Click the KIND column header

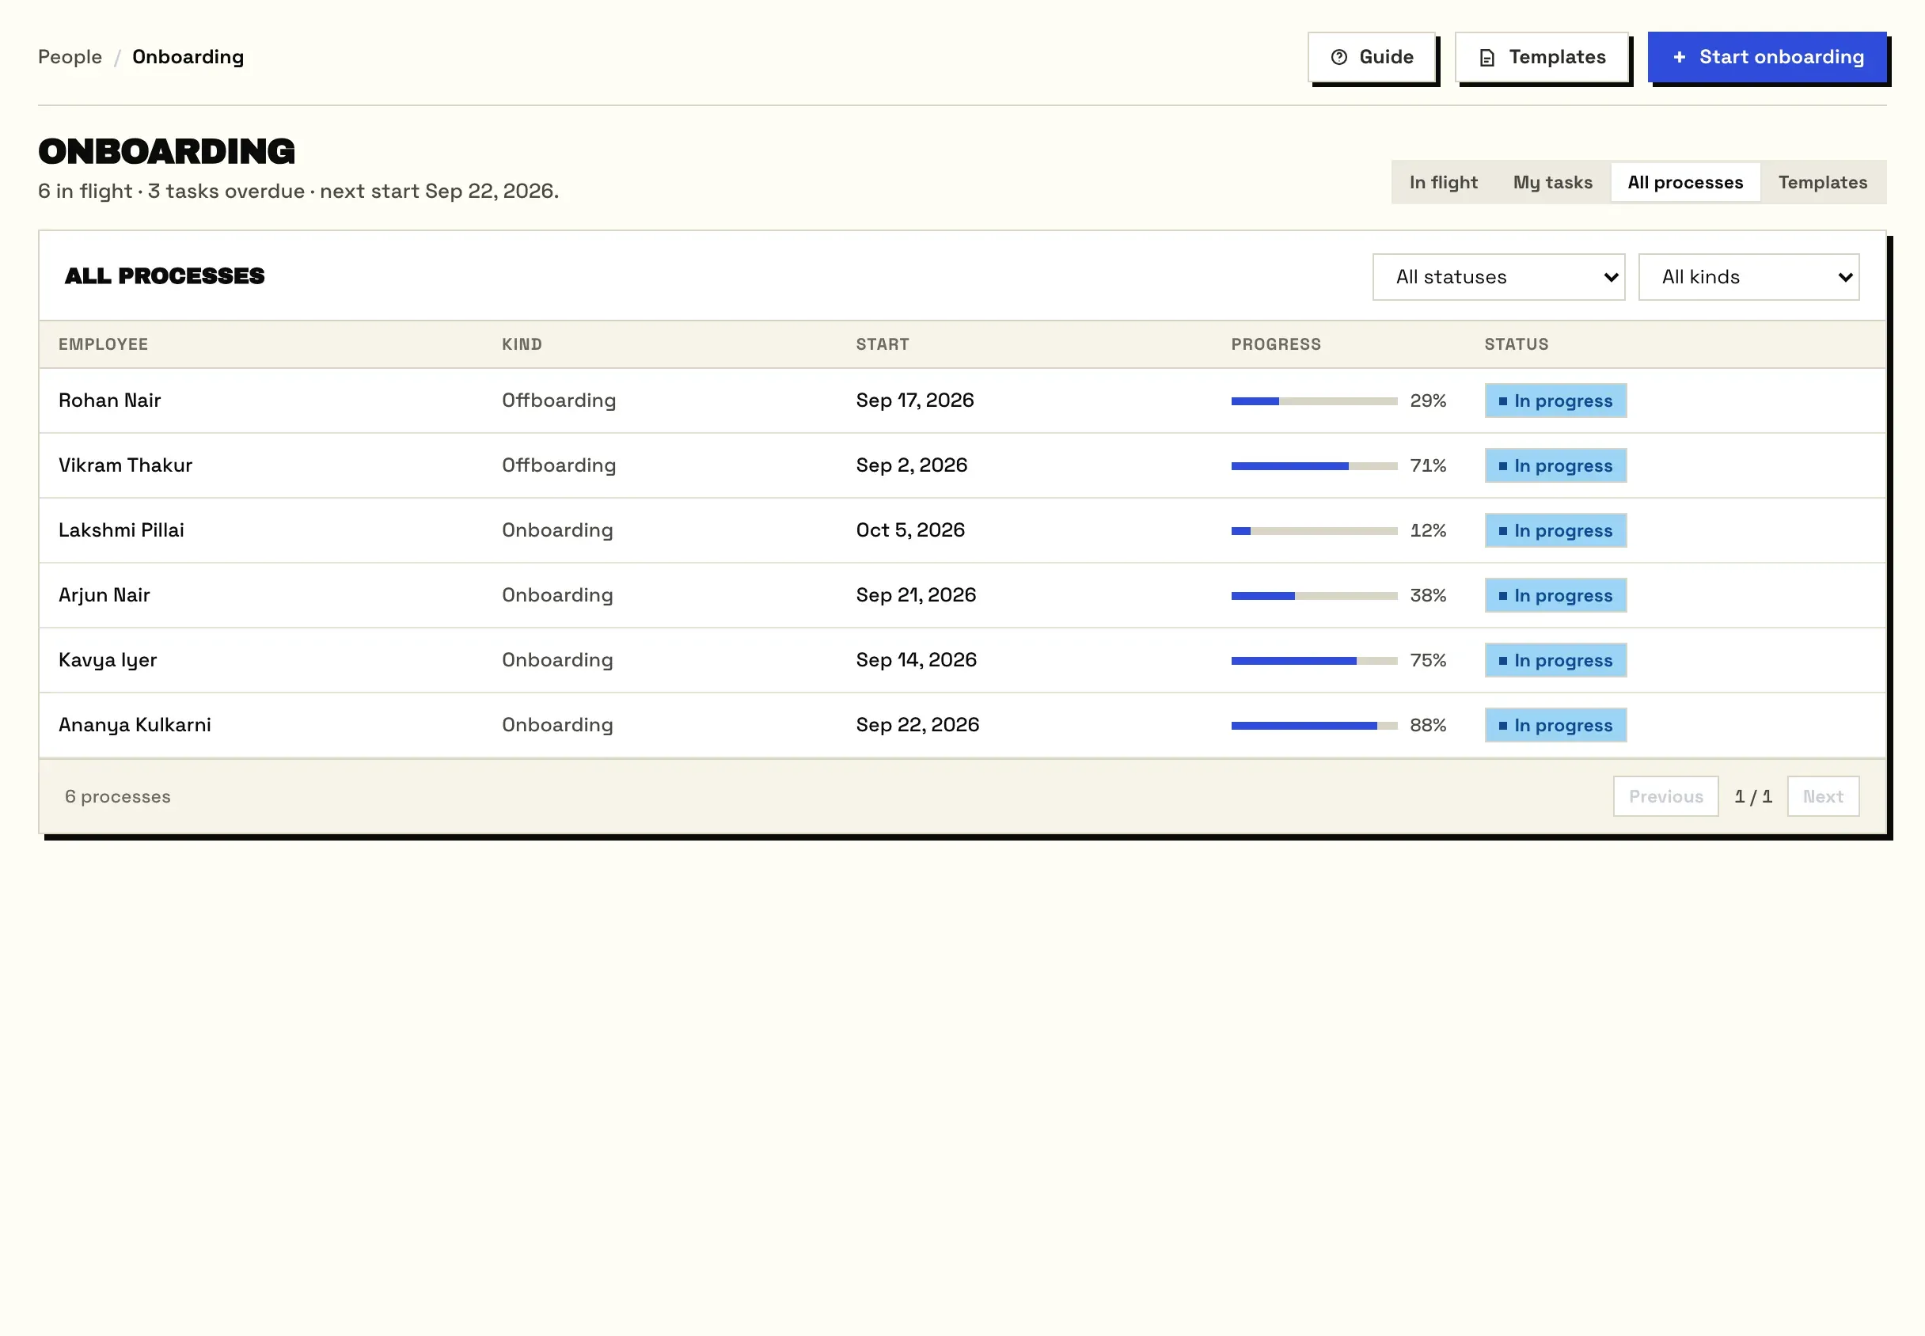click(522, 344)
